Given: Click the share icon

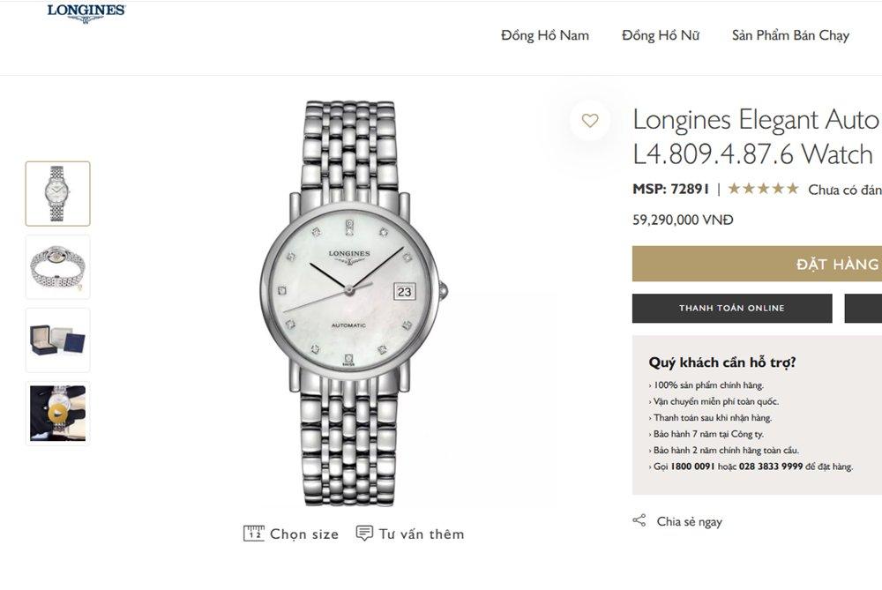Looking at the screenshot, I should [x=639, y=520].
